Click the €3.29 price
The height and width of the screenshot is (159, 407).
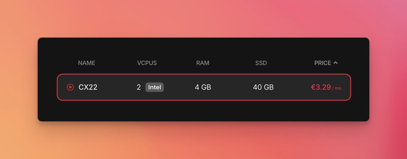(321, 87)
